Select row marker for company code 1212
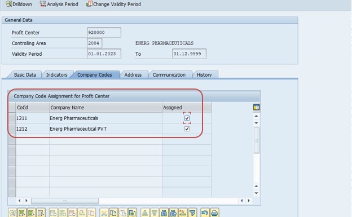Image resolution: width=352 pixels, height=217 pixels. 12,129
